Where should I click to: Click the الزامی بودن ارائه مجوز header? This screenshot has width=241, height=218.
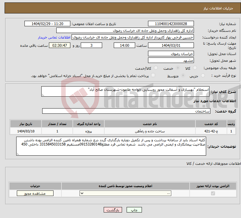pos(213,186)
